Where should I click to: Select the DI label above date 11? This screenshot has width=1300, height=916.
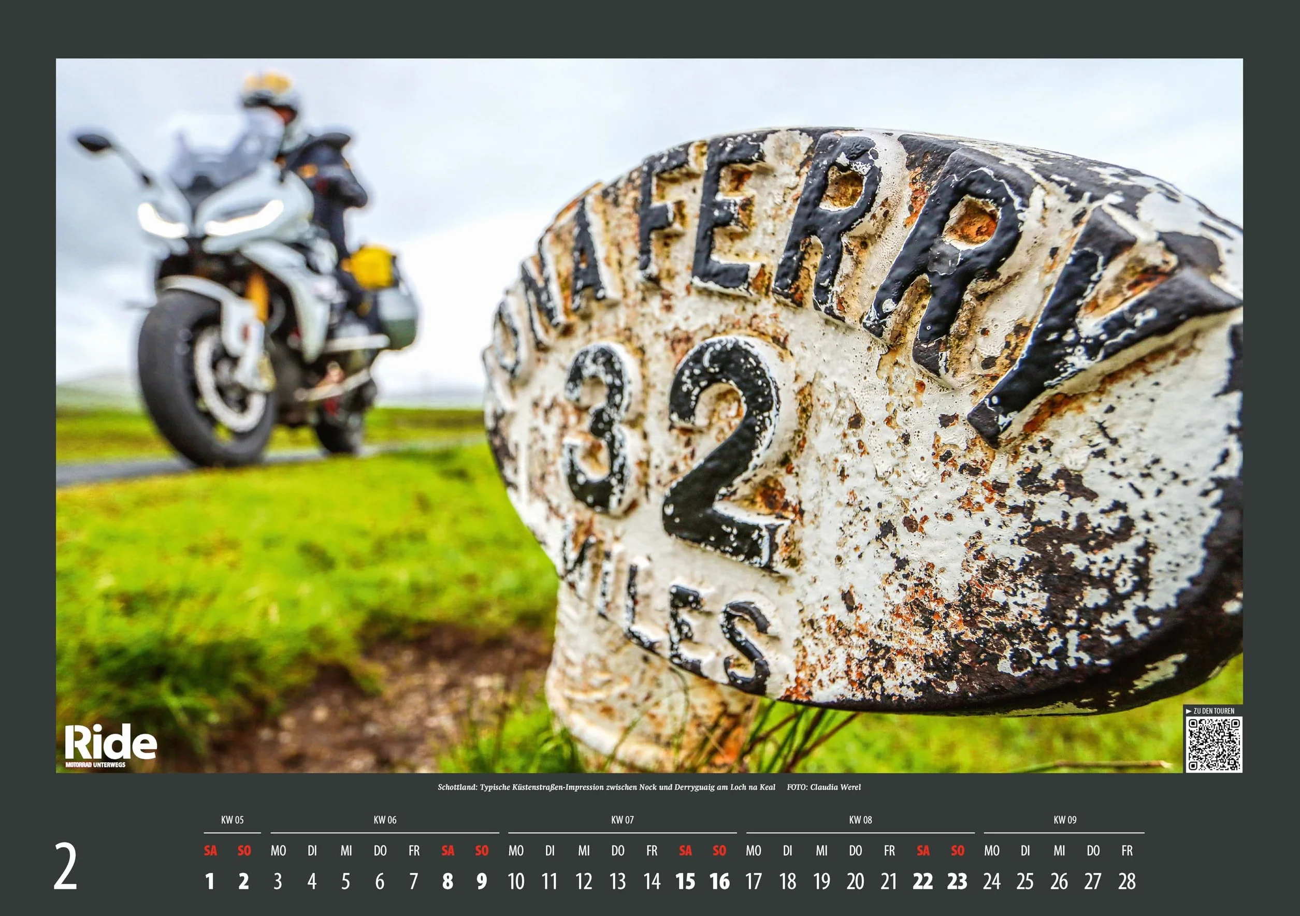coord(550,851)
